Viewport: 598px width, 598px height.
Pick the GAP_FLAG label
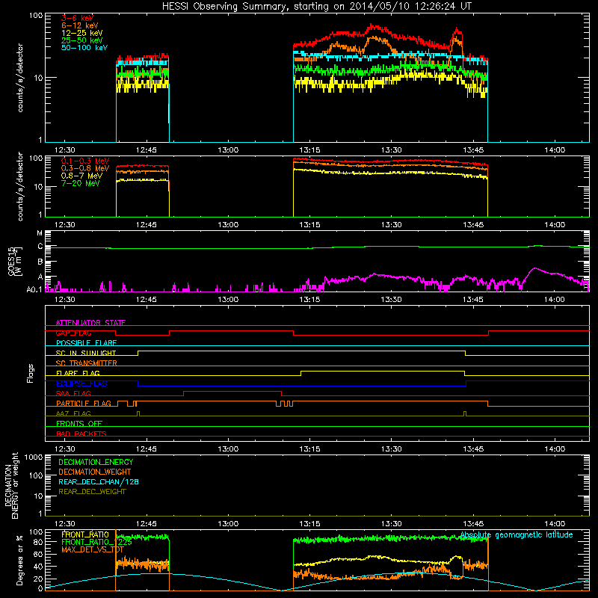tap(73, 333)
